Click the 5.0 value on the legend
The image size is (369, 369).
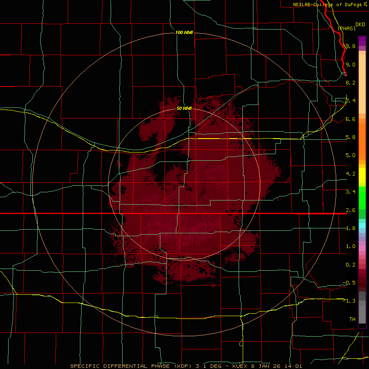[351, 155]
